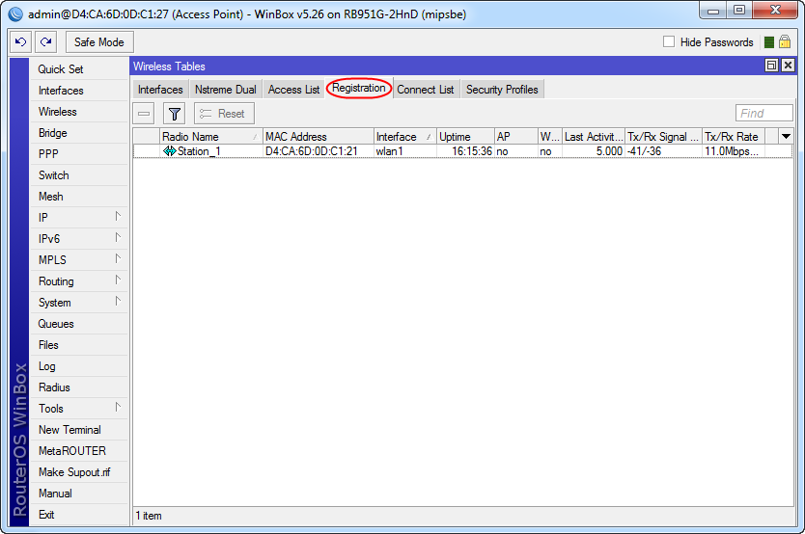Expand the MPLS submenu
This screenshot has width=805, height=534.
click(x=118, y=258)
